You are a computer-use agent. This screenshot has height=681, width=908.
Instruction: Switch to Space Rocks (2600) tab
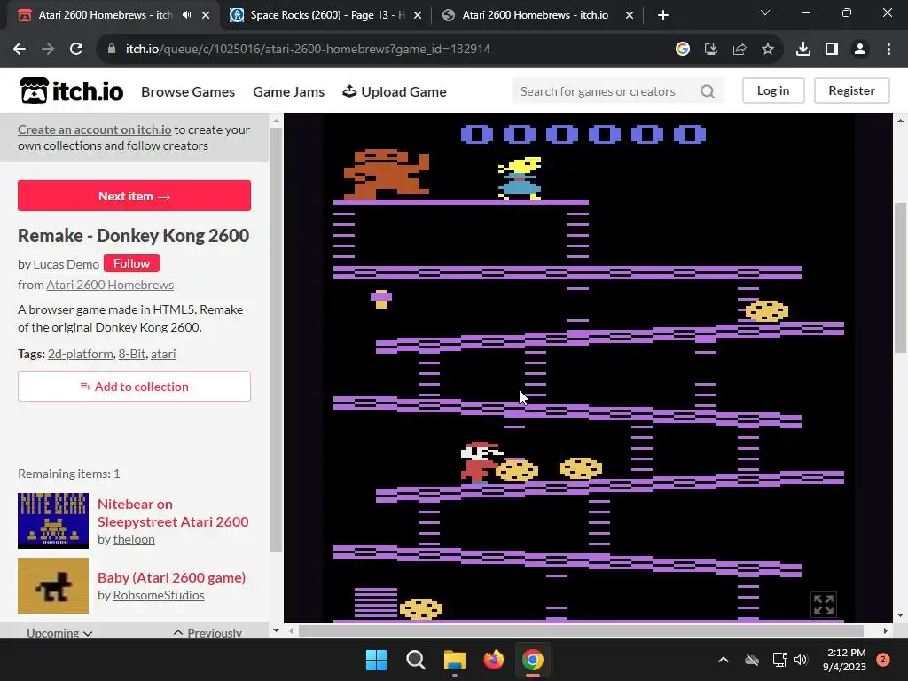pos(325,15)
